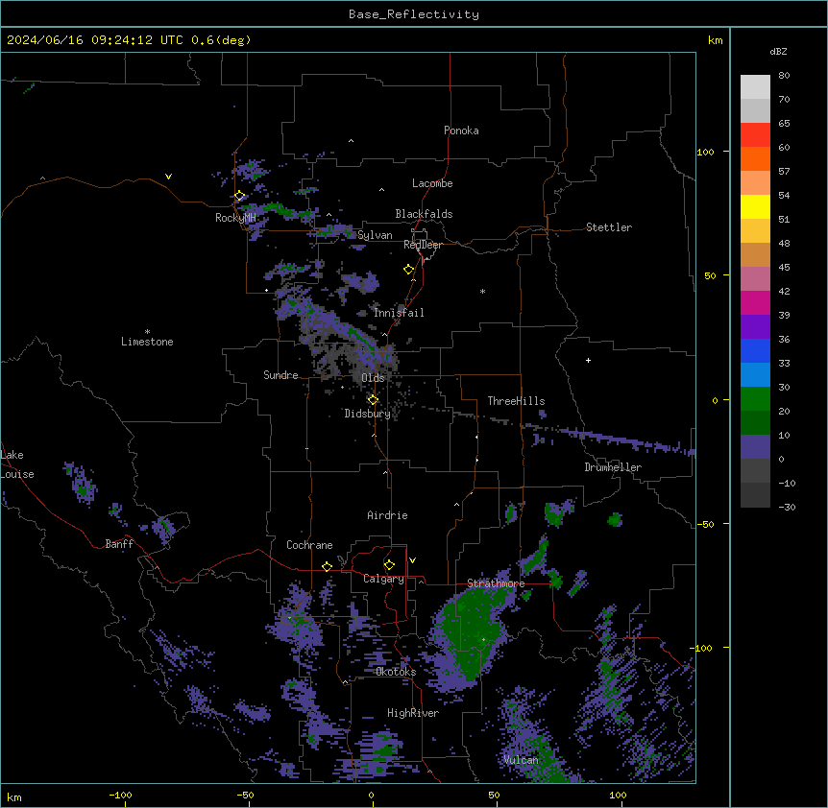Select the Drumheller label

[613, 467]
